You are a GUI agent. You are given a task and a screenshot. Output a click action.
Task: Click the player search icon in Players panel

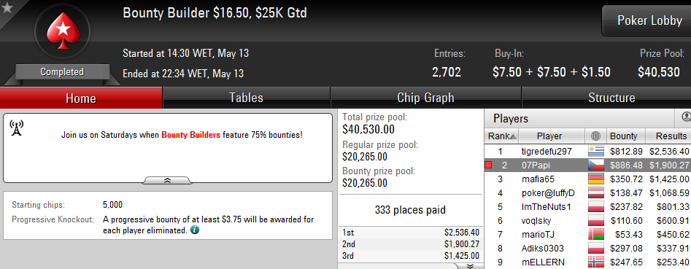(686, 117)
